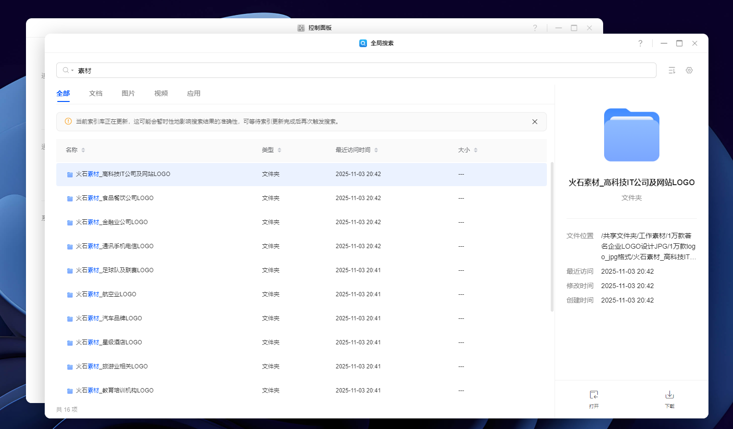The width and height of the screenshot is (733, 429).
Task: Click the results list vertical scrollbar
Action: (552, 237)
